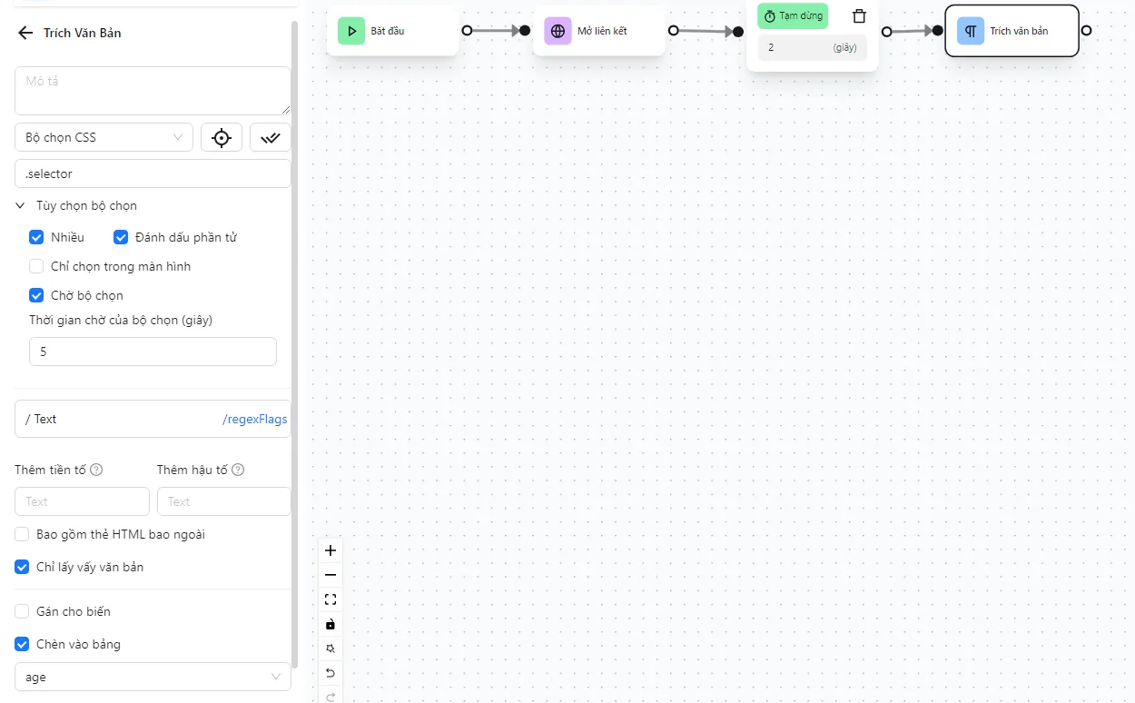Disable Chờ bộ chọn option
Screen dimensions: 1135x703
coord(36,294)
